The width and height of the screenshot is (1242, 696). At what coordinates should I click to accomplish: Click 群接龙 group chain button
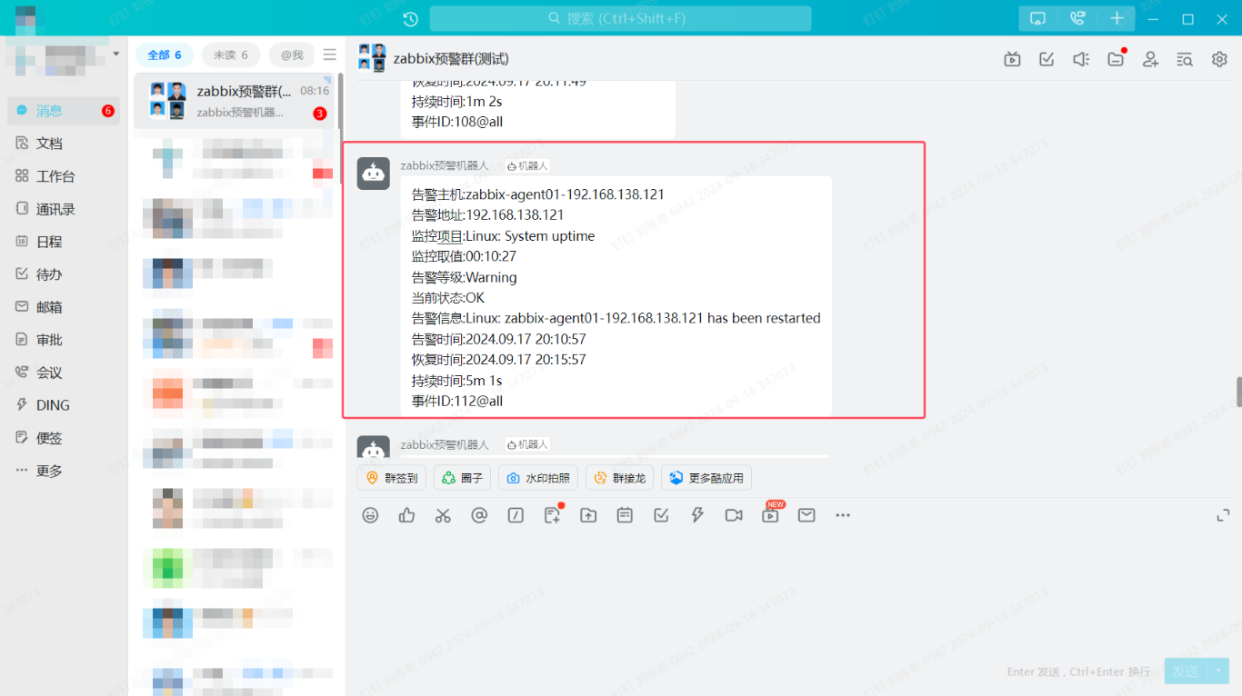click(x=619, y=478)
